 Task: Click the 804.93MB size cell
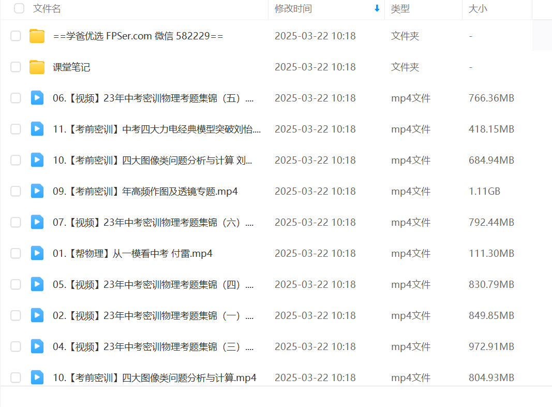491,377
